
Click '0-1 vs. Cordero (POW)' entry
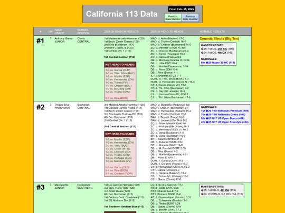(x=119, y=174)
